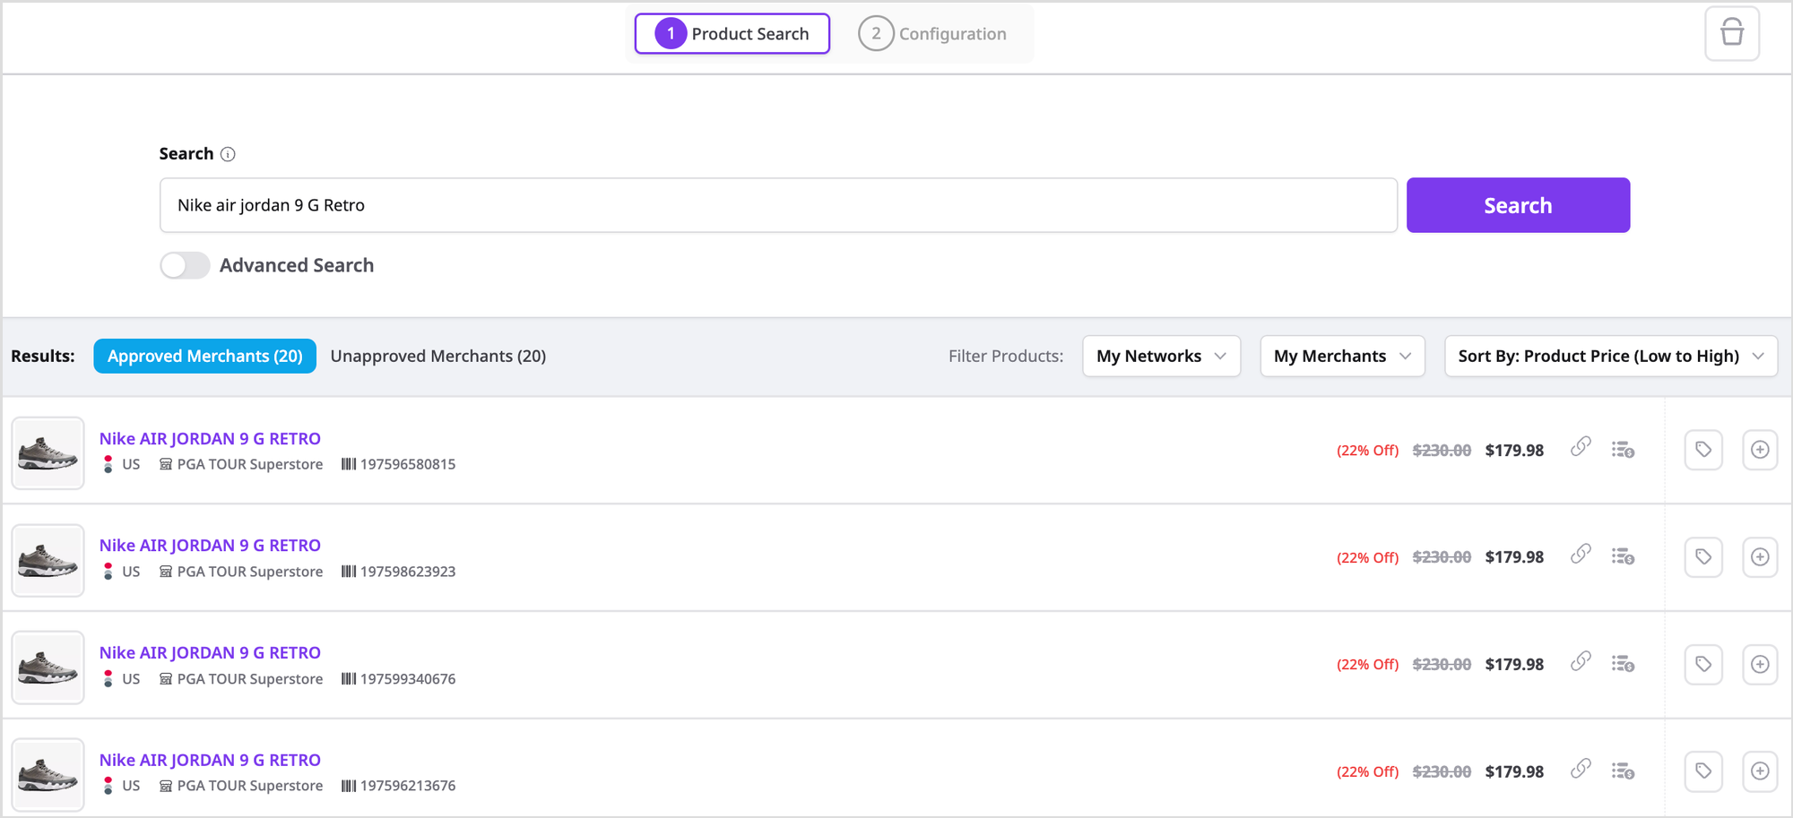Click PGA TOUR Superstore for product 197596213676

[250, 786]
